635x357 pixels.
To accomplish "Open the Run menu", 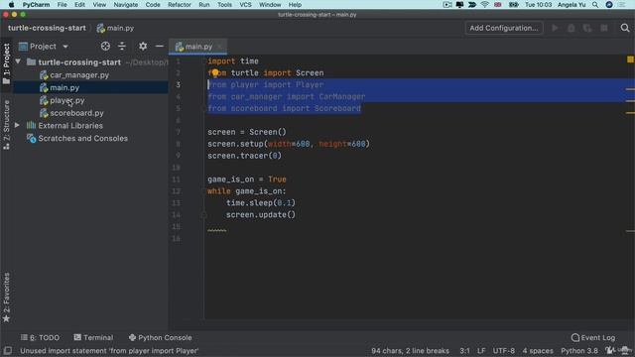I will pos(204,5).
